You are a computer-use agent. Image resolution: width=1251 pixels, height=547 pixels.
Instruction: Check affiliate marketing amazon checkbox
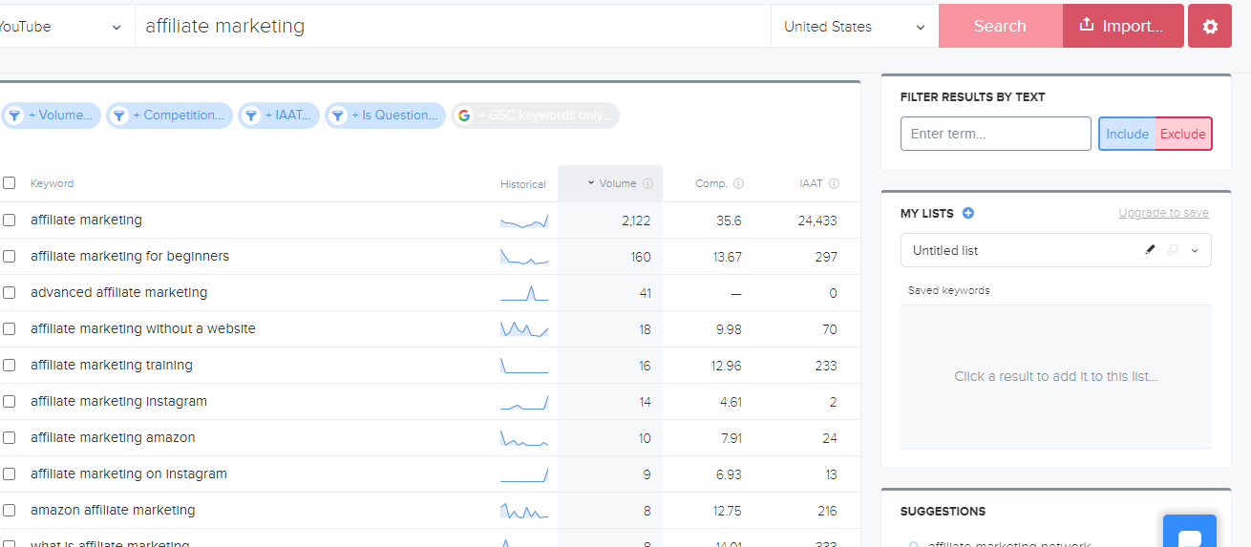click(10, 437)
